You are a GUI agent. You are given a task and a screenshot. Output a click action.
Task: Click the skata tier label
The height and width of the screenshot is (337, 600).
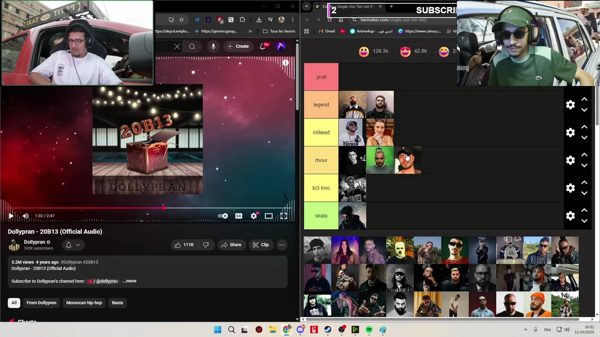coord(321,216)
